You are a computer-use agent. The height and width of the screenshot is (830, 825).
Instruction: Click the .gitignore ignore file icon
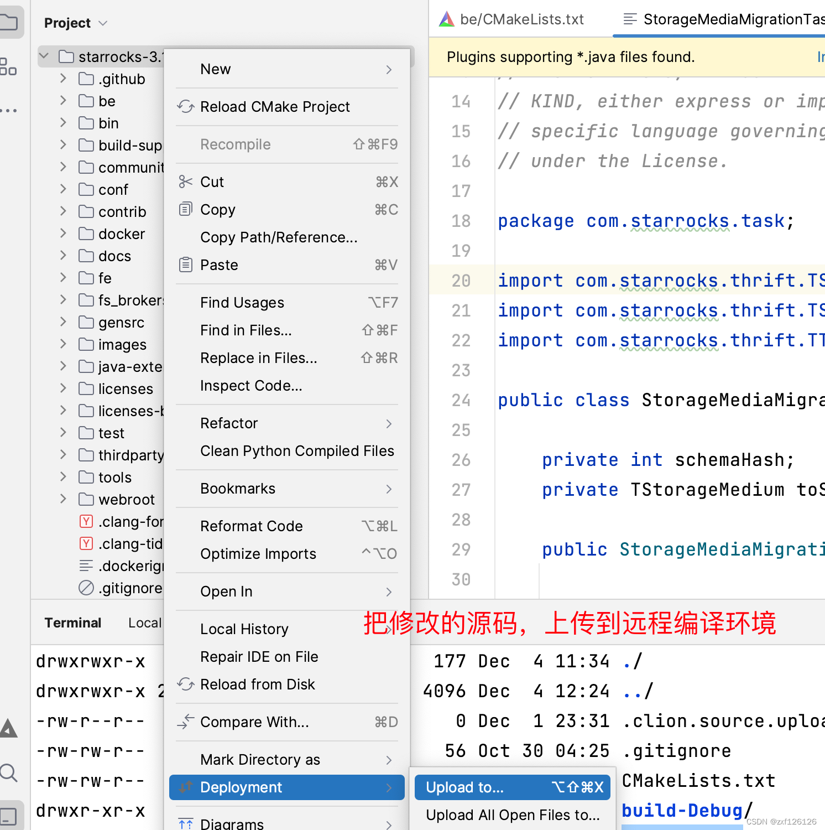86,588
